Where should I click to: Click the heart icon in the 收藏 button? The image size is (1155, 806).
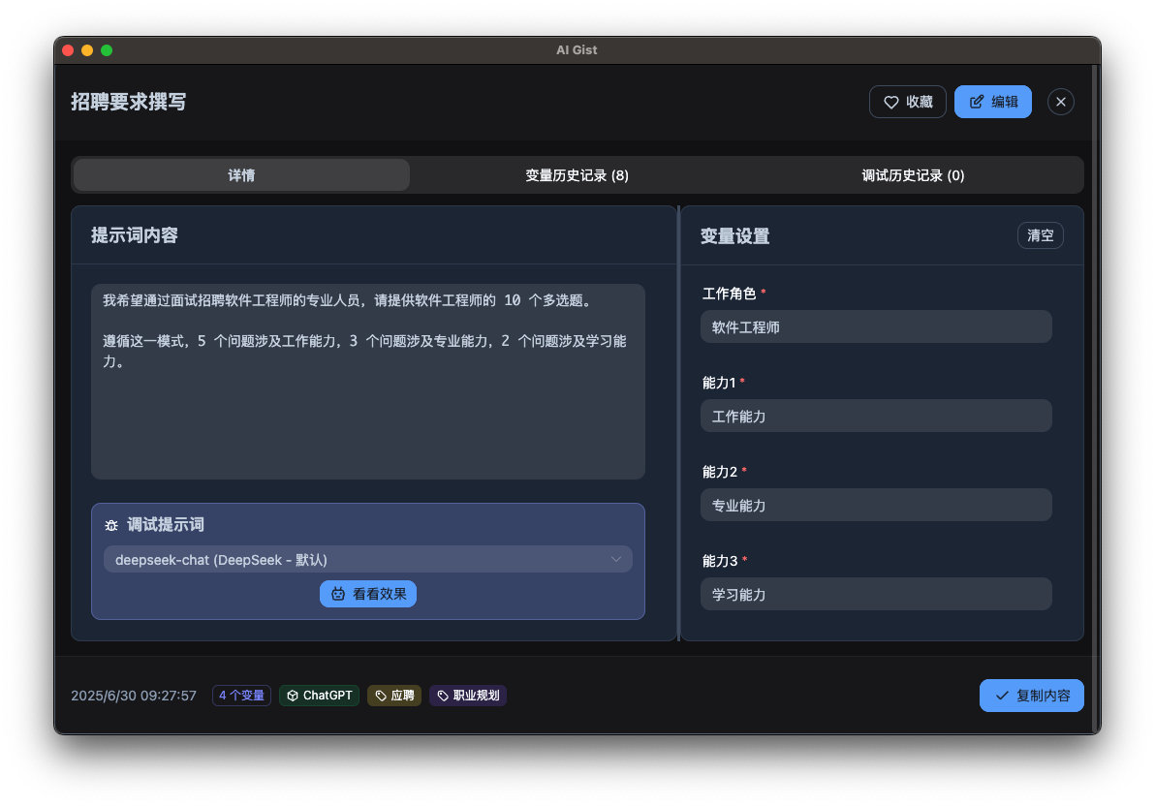890,101
